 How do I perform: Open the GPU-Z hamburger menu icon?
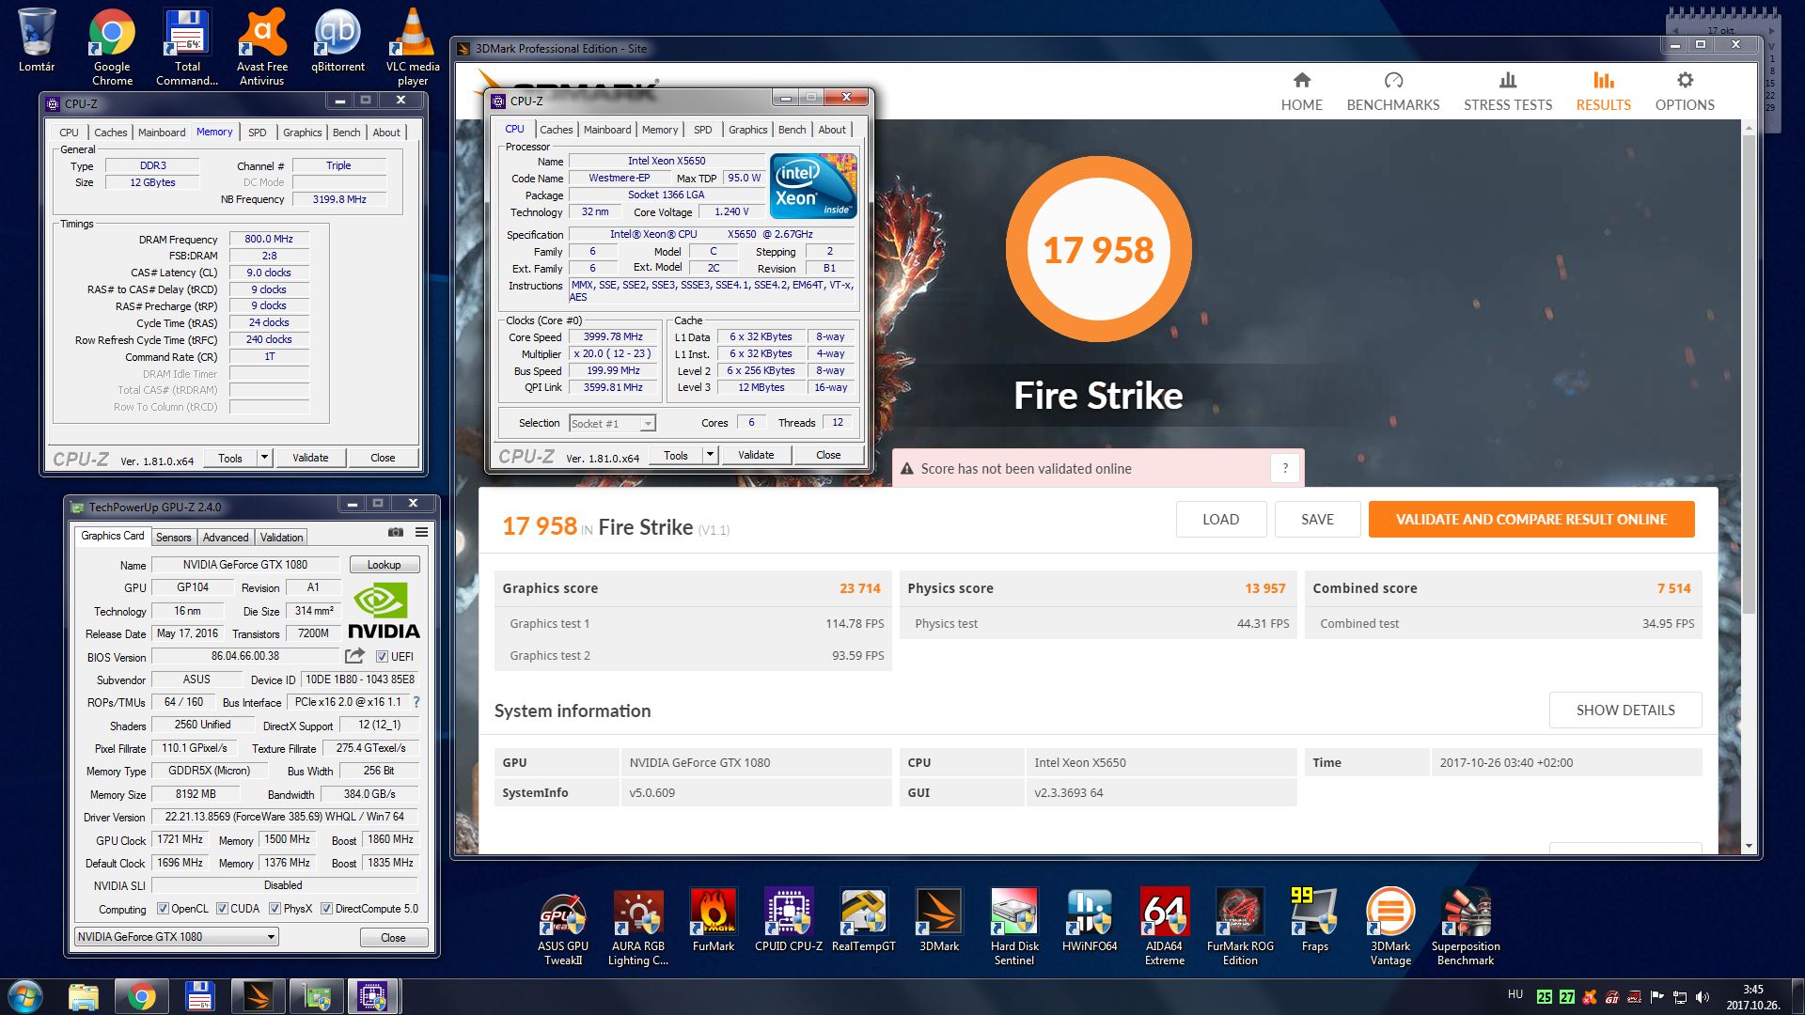[x=422, y=532]
